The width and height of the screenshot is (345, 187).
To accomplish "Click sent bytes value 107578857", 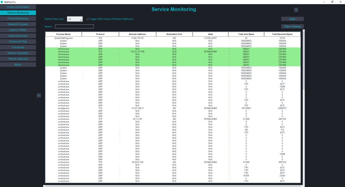I will click(x=246, y=108).
